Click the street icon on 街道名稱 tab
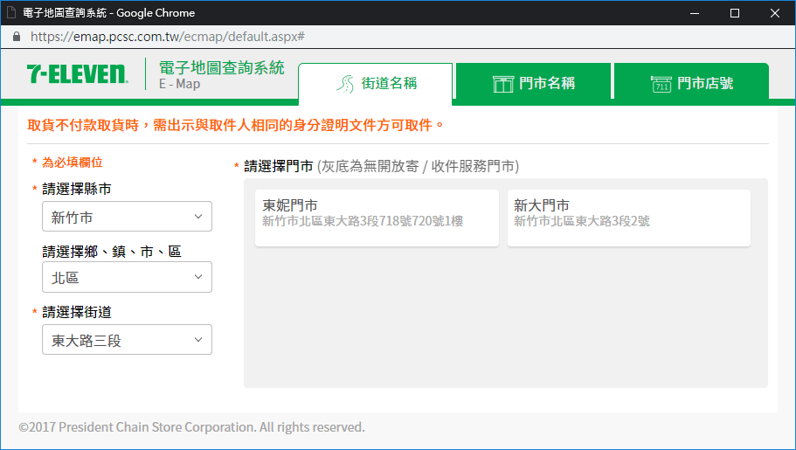Screen dimensions: 796x450 click(347, 84)
